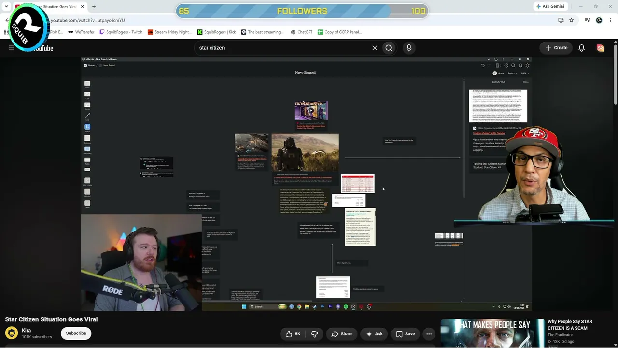Close the Star Citizen browser tab
The image size is (618, 348).
tap(82, 7)
